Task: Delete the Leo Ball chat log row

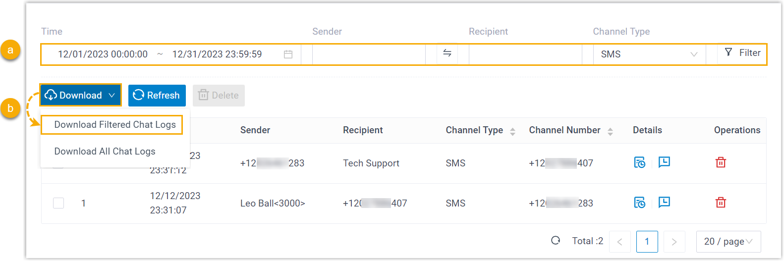Action: click(x=721, y=203)
